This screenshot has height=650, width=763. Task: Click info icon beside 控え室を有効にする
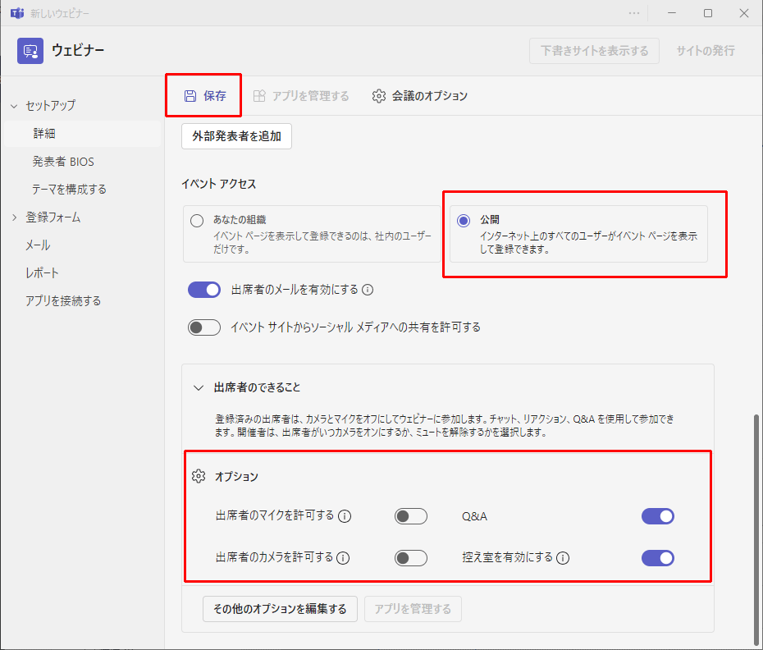(563, 558)
